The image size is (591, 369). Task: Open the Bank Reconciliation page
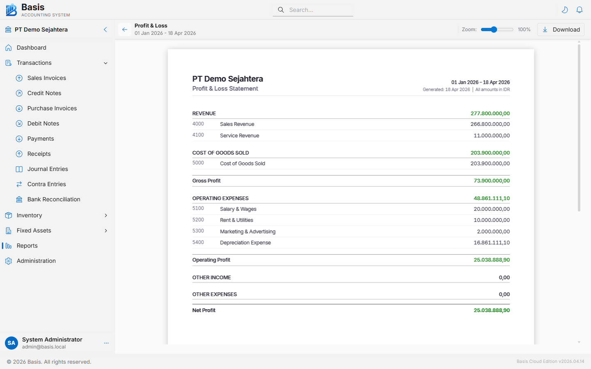click(x=54, y=199)
